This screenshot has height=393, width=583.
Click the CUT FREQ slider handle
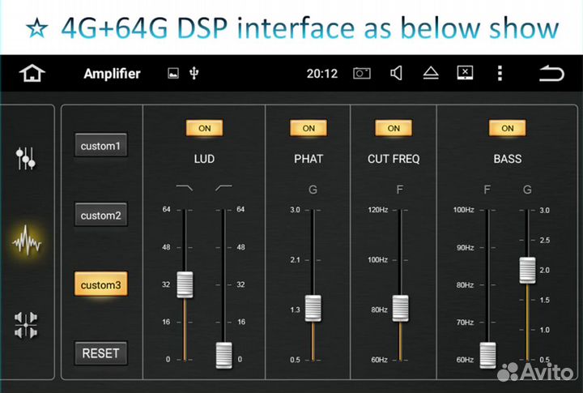pos(400,308)
